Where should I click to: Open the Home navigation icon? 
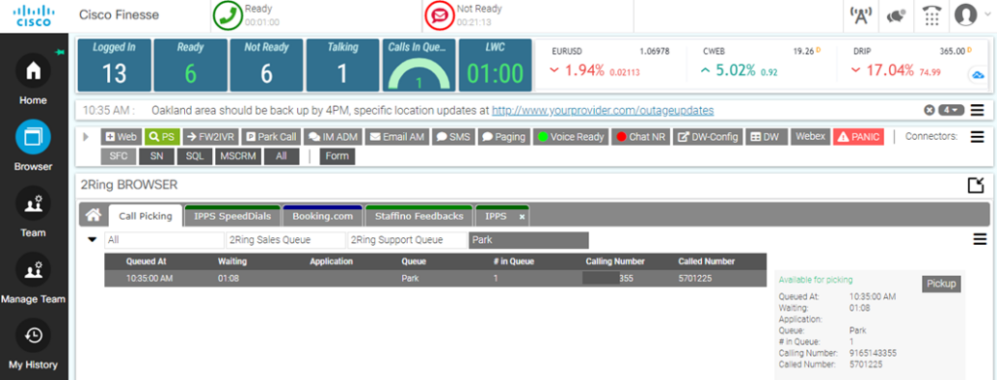point(33,70)
